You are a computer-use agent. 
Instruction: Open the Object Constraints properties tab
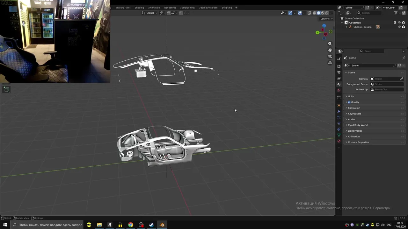[x=339, y=129]
